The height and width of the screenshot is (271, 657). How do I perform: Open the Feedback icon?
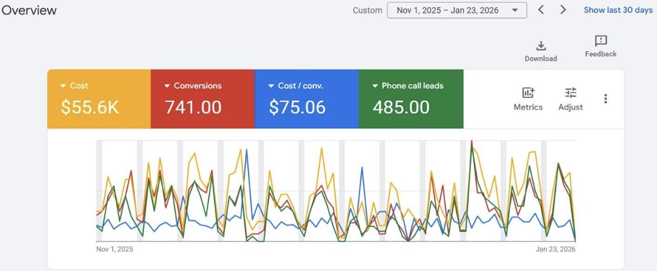point(601,41)
